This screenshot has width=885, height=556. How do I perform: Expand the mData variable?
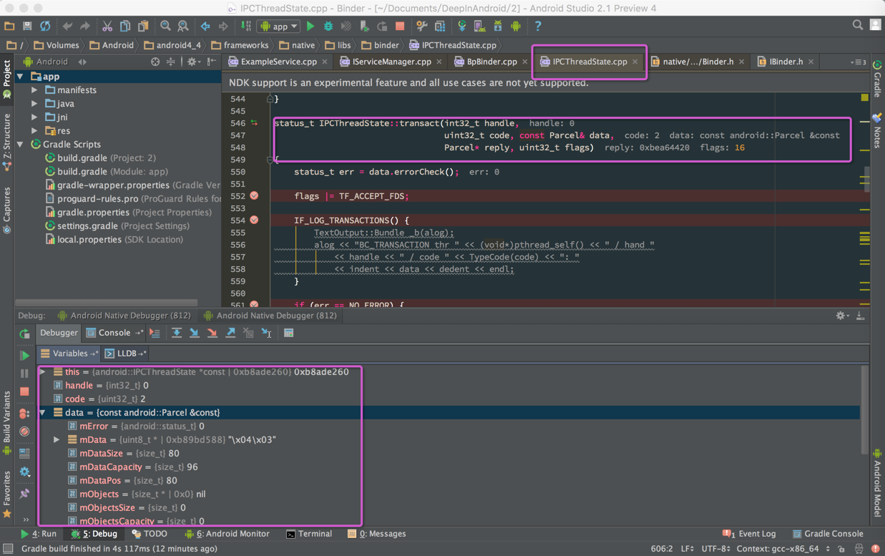(57, 440)
